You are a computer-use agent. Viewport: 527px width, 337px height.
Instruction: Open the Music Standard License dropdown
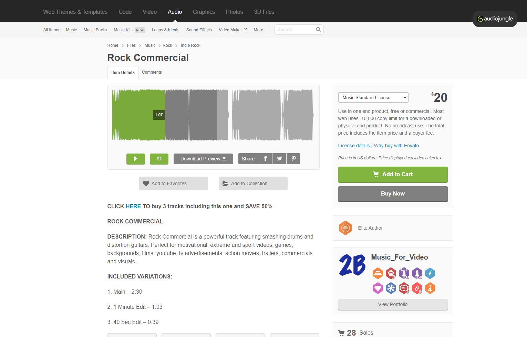point(373,98)
